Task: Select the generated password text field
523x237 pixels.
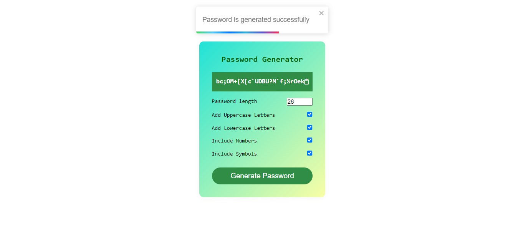Action: (x=257, y=81)
